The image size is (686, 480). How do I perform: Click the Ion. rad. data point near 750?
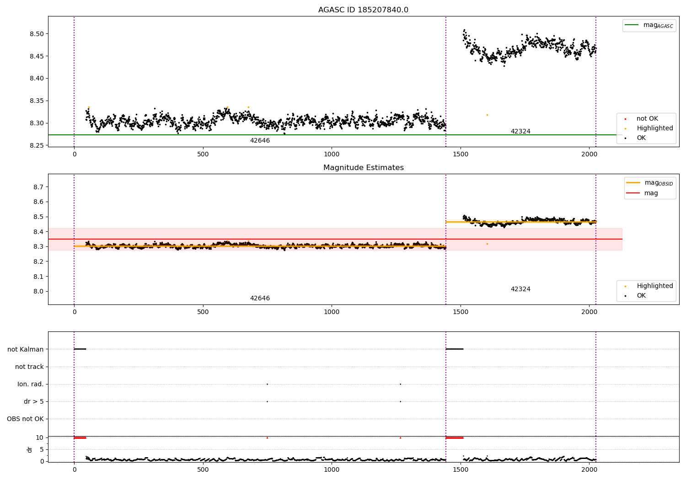click(267, 384)
